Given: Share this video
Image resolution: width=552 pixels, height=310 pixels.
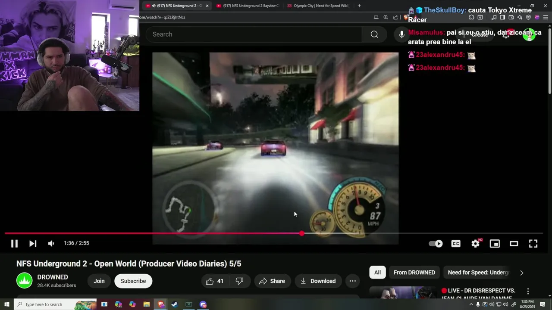Looking at the screenshot, I should coord(272,281).
